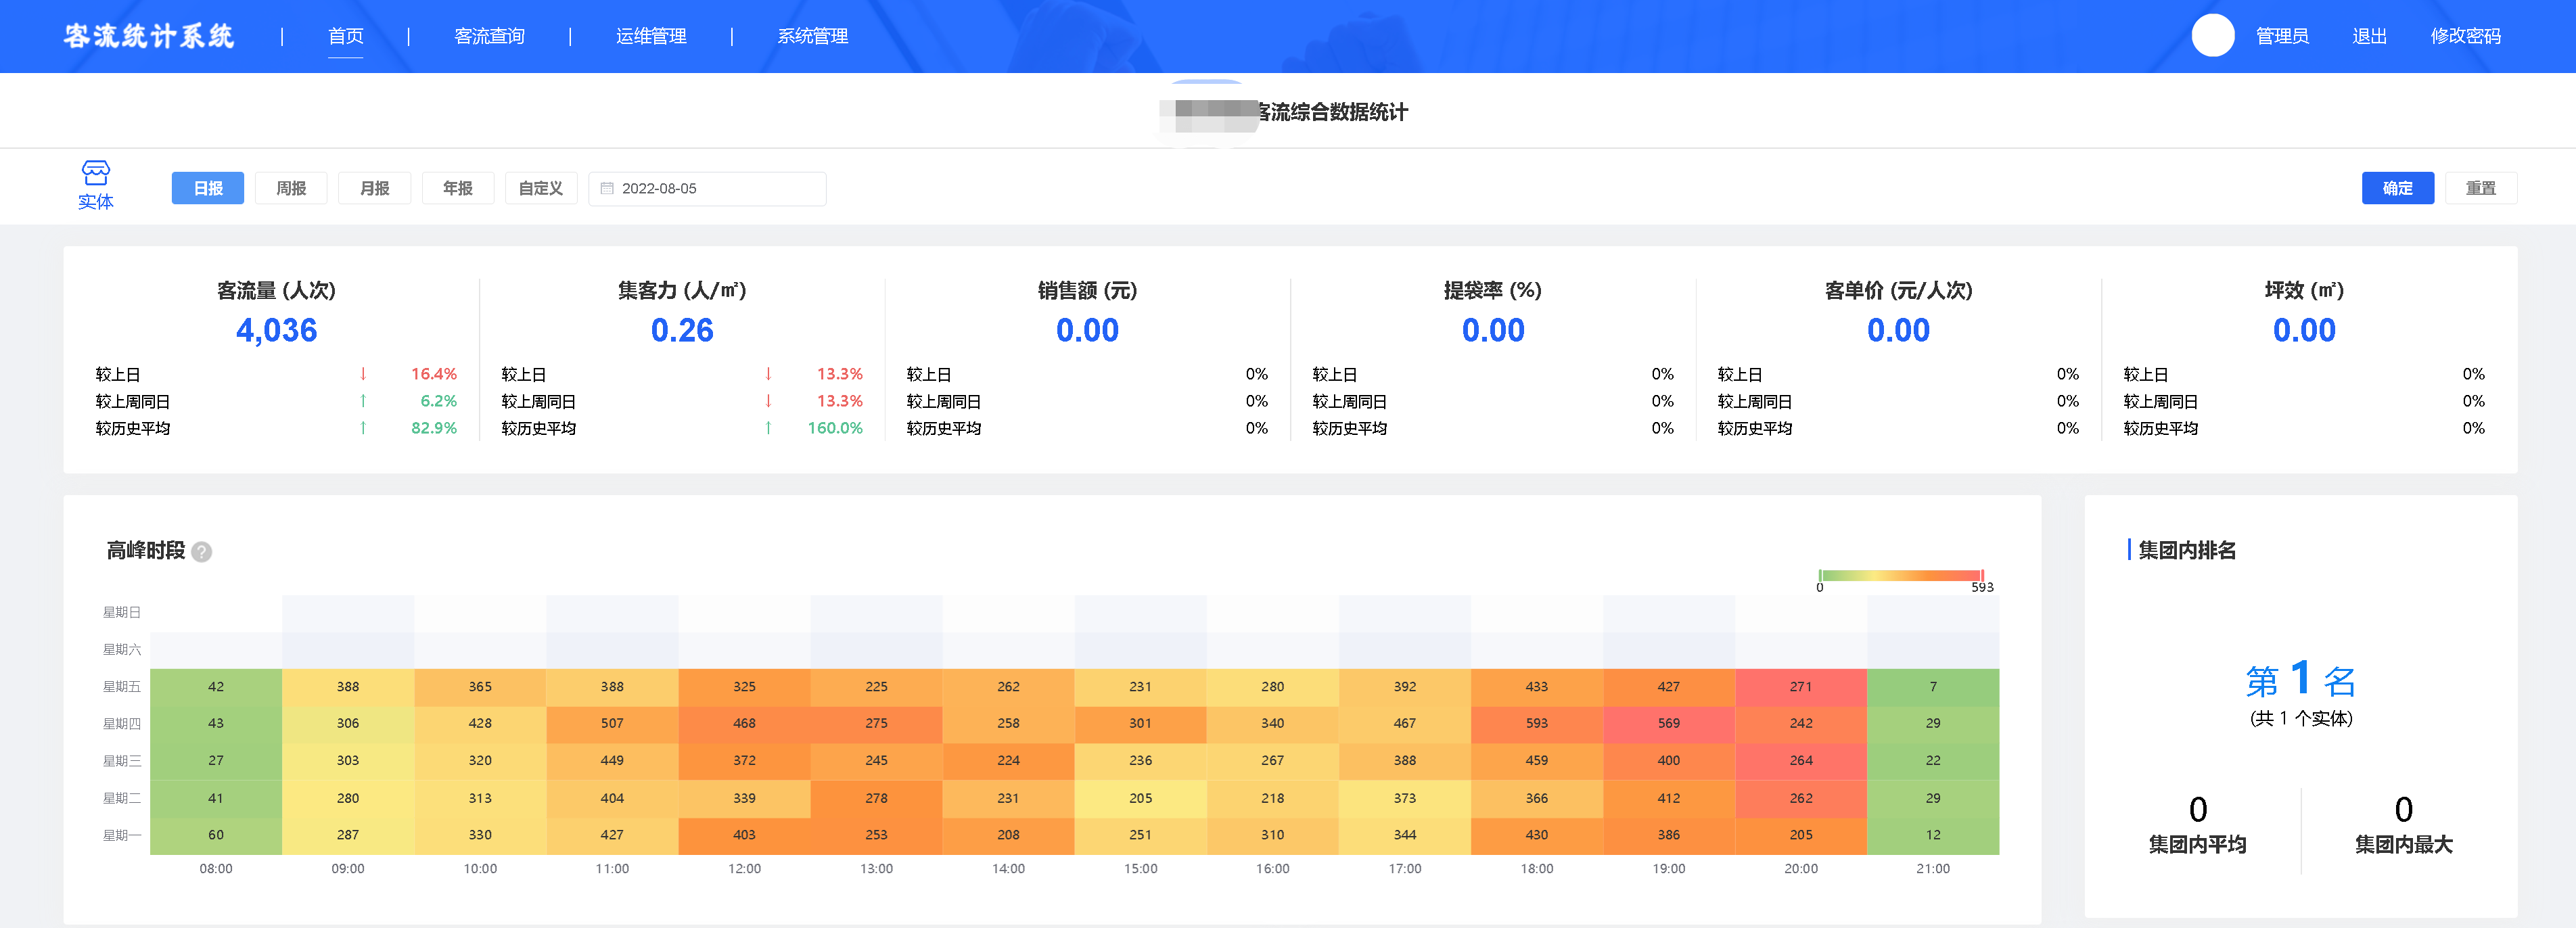2576x928 pixels.
Task: Select the 年报 report option
Action: coord(458,188)
